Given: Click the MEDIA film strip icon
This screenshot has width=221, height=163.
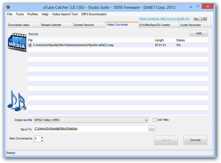Looking at the screenshot, I should click(x=17, y=43).
